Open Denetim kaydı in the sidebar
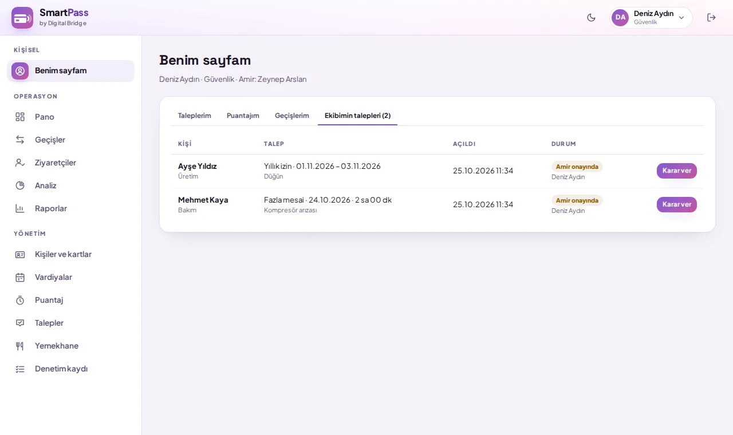Viewport: 733px width, 435px height. [x=70, y=369]
